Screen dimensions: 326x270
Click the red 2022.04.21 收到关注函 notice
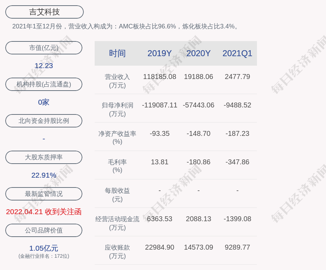(44, 212)
